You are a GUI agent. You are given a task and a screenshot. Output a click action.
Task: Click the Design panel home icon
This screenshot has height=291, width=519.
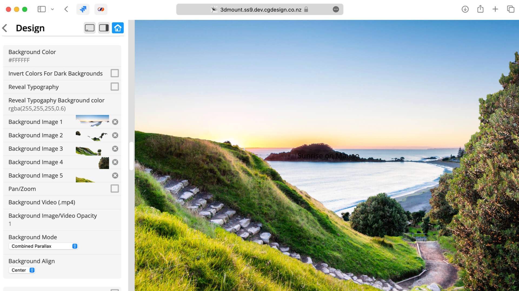pyautogui.click(x=118, y=28)
